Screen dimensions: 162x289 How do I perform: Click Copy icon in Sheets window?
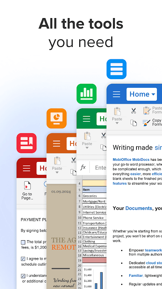pyautogui.click(x=103, y=147)
